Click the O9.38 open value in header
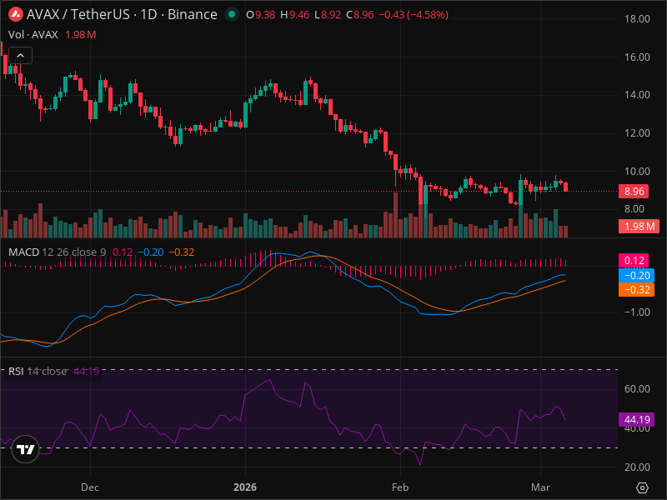 tap(261, 15)
